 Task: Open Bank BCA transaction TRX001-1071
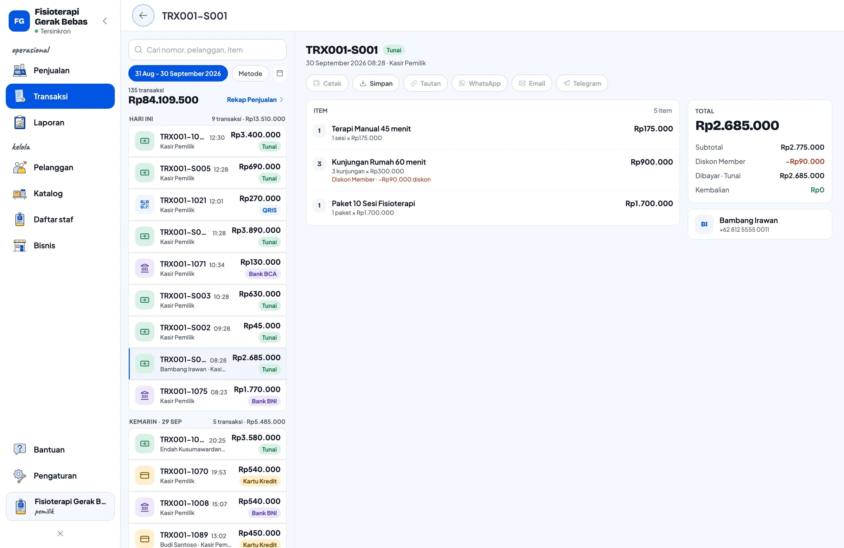tap(207, 268)
